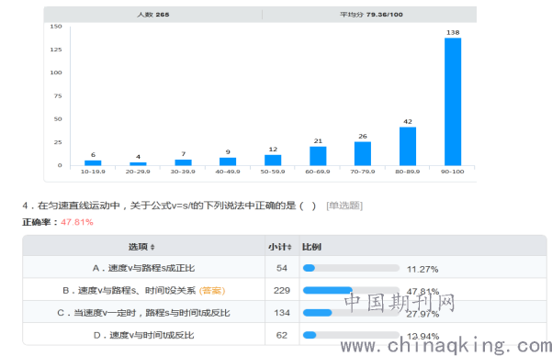Click the 21 bar for 60-69.9 range

(x=318, y=156)
